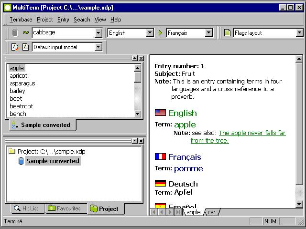
Task: Click the gray termbase cylinder toolbar icon
Action: tap(15, 33)
